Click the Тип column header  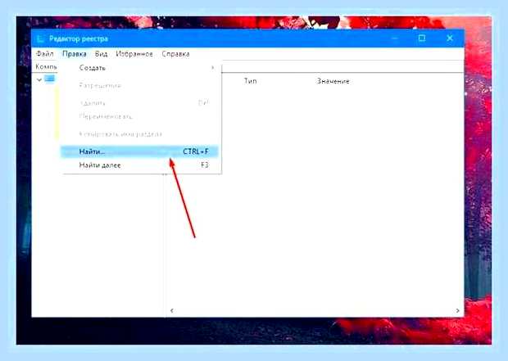click(250, 81)
